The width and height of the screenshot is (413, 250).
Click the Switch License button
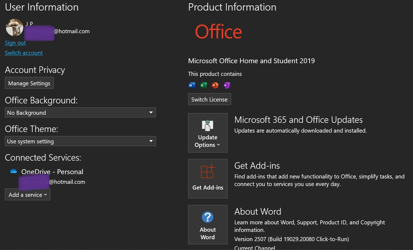tap(209, 99)
